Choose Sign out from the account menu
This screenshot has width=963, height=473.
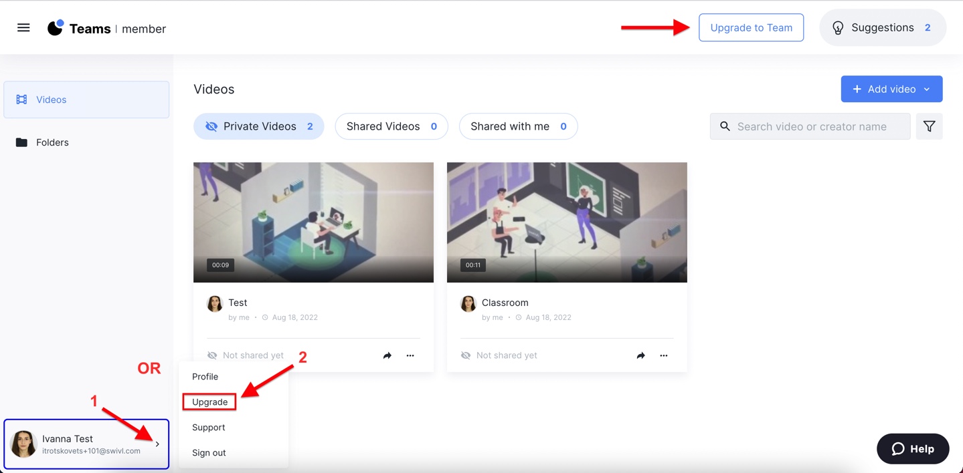click(x=209, y=453)
